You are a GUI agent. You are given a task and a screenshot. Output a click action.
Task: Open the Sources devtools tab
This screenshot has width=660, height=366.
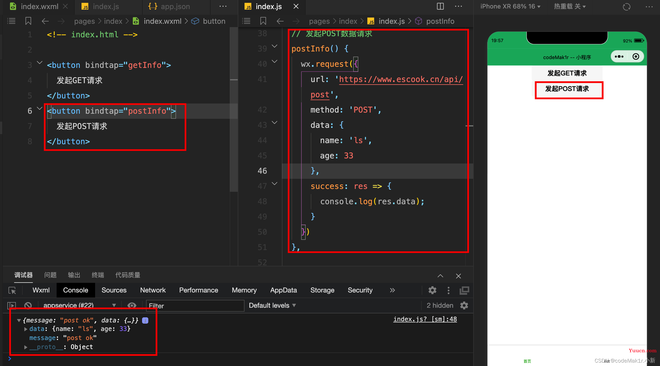click(x=114, y=290)
